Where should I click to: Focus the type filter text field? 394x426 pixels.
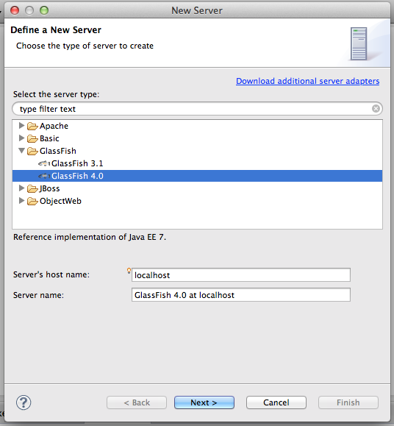[x=197, y=109]
